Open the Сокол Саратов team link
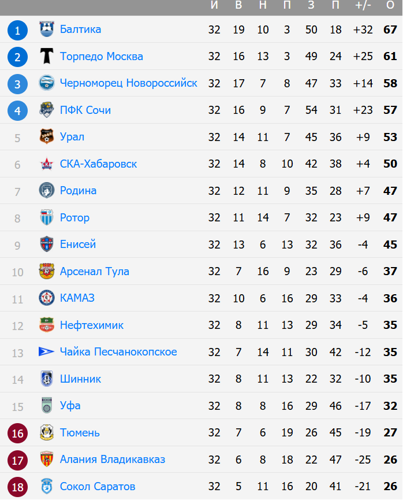The width and height of the screenshot is (403, 500). pyautogui.click(x=98, y=487)
